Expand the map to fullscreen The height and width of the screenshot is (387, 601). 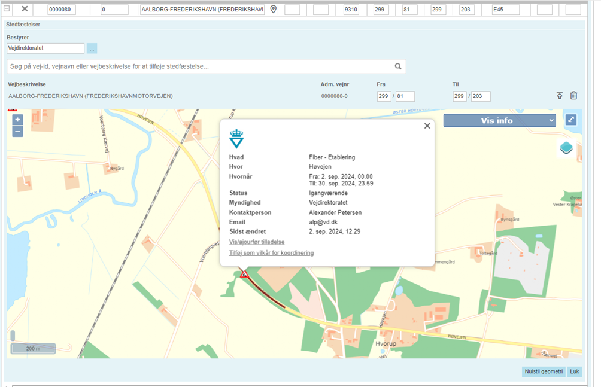571,120
